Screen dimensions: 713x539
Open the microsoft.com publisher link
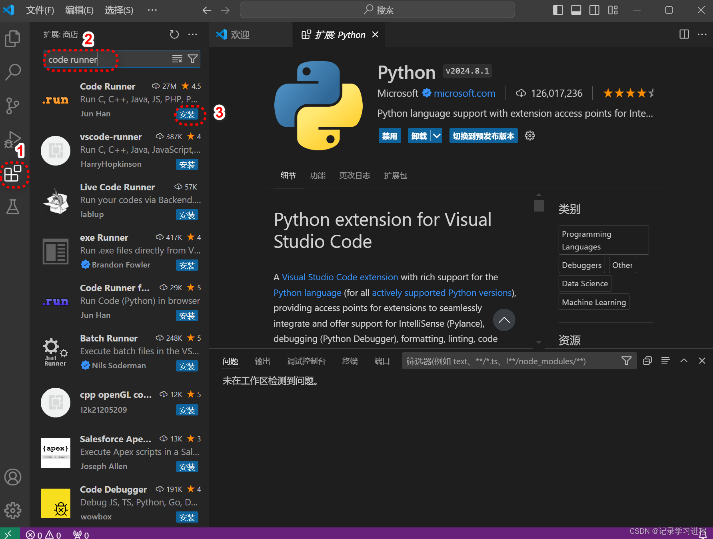[464, 94]
